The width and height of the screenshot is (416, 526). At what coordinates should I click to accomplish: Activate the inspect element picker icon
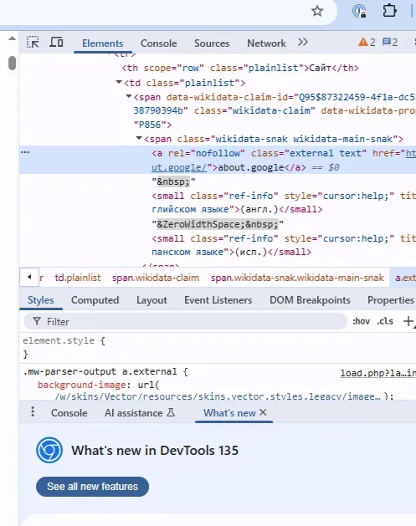(33, 43)
